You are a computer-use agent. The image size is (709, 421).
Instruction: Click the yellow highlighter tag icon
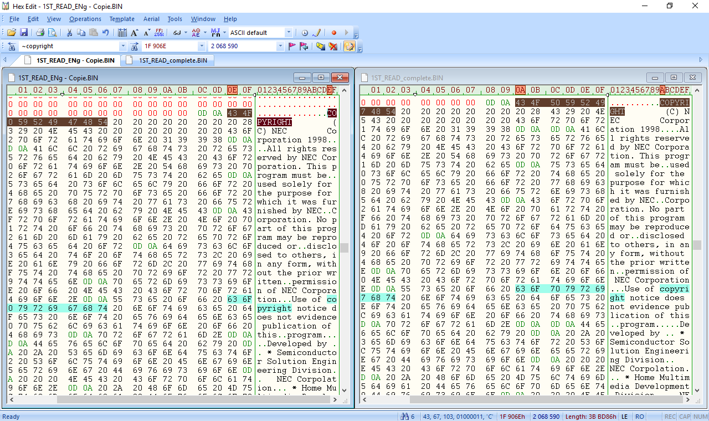321,47
